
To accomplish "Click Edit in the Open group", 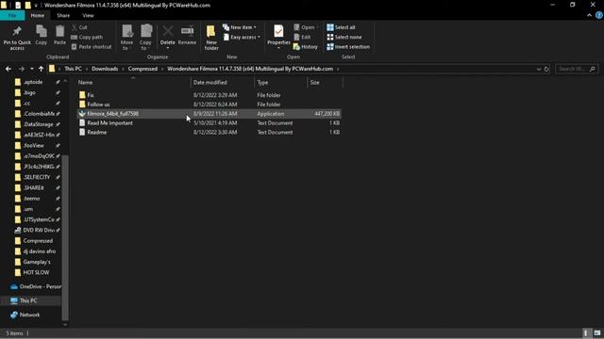I will 302,37.
